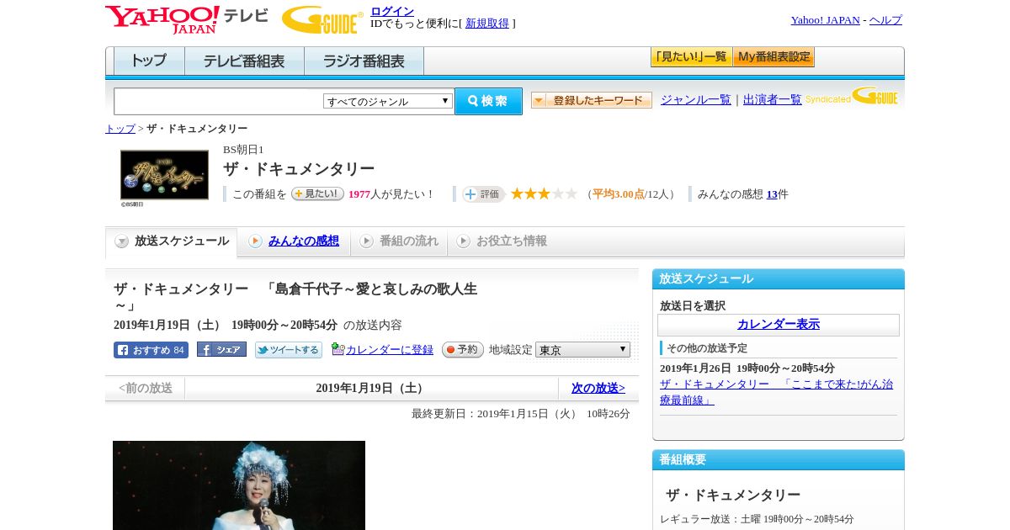Select the みんなの感想 tab
This screenshot has width=1010, height=530.
point(294,241)
